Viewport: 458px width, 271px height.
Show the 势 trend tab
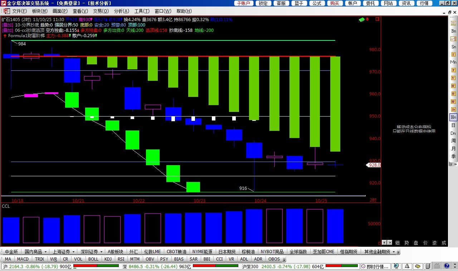point(406,243)
